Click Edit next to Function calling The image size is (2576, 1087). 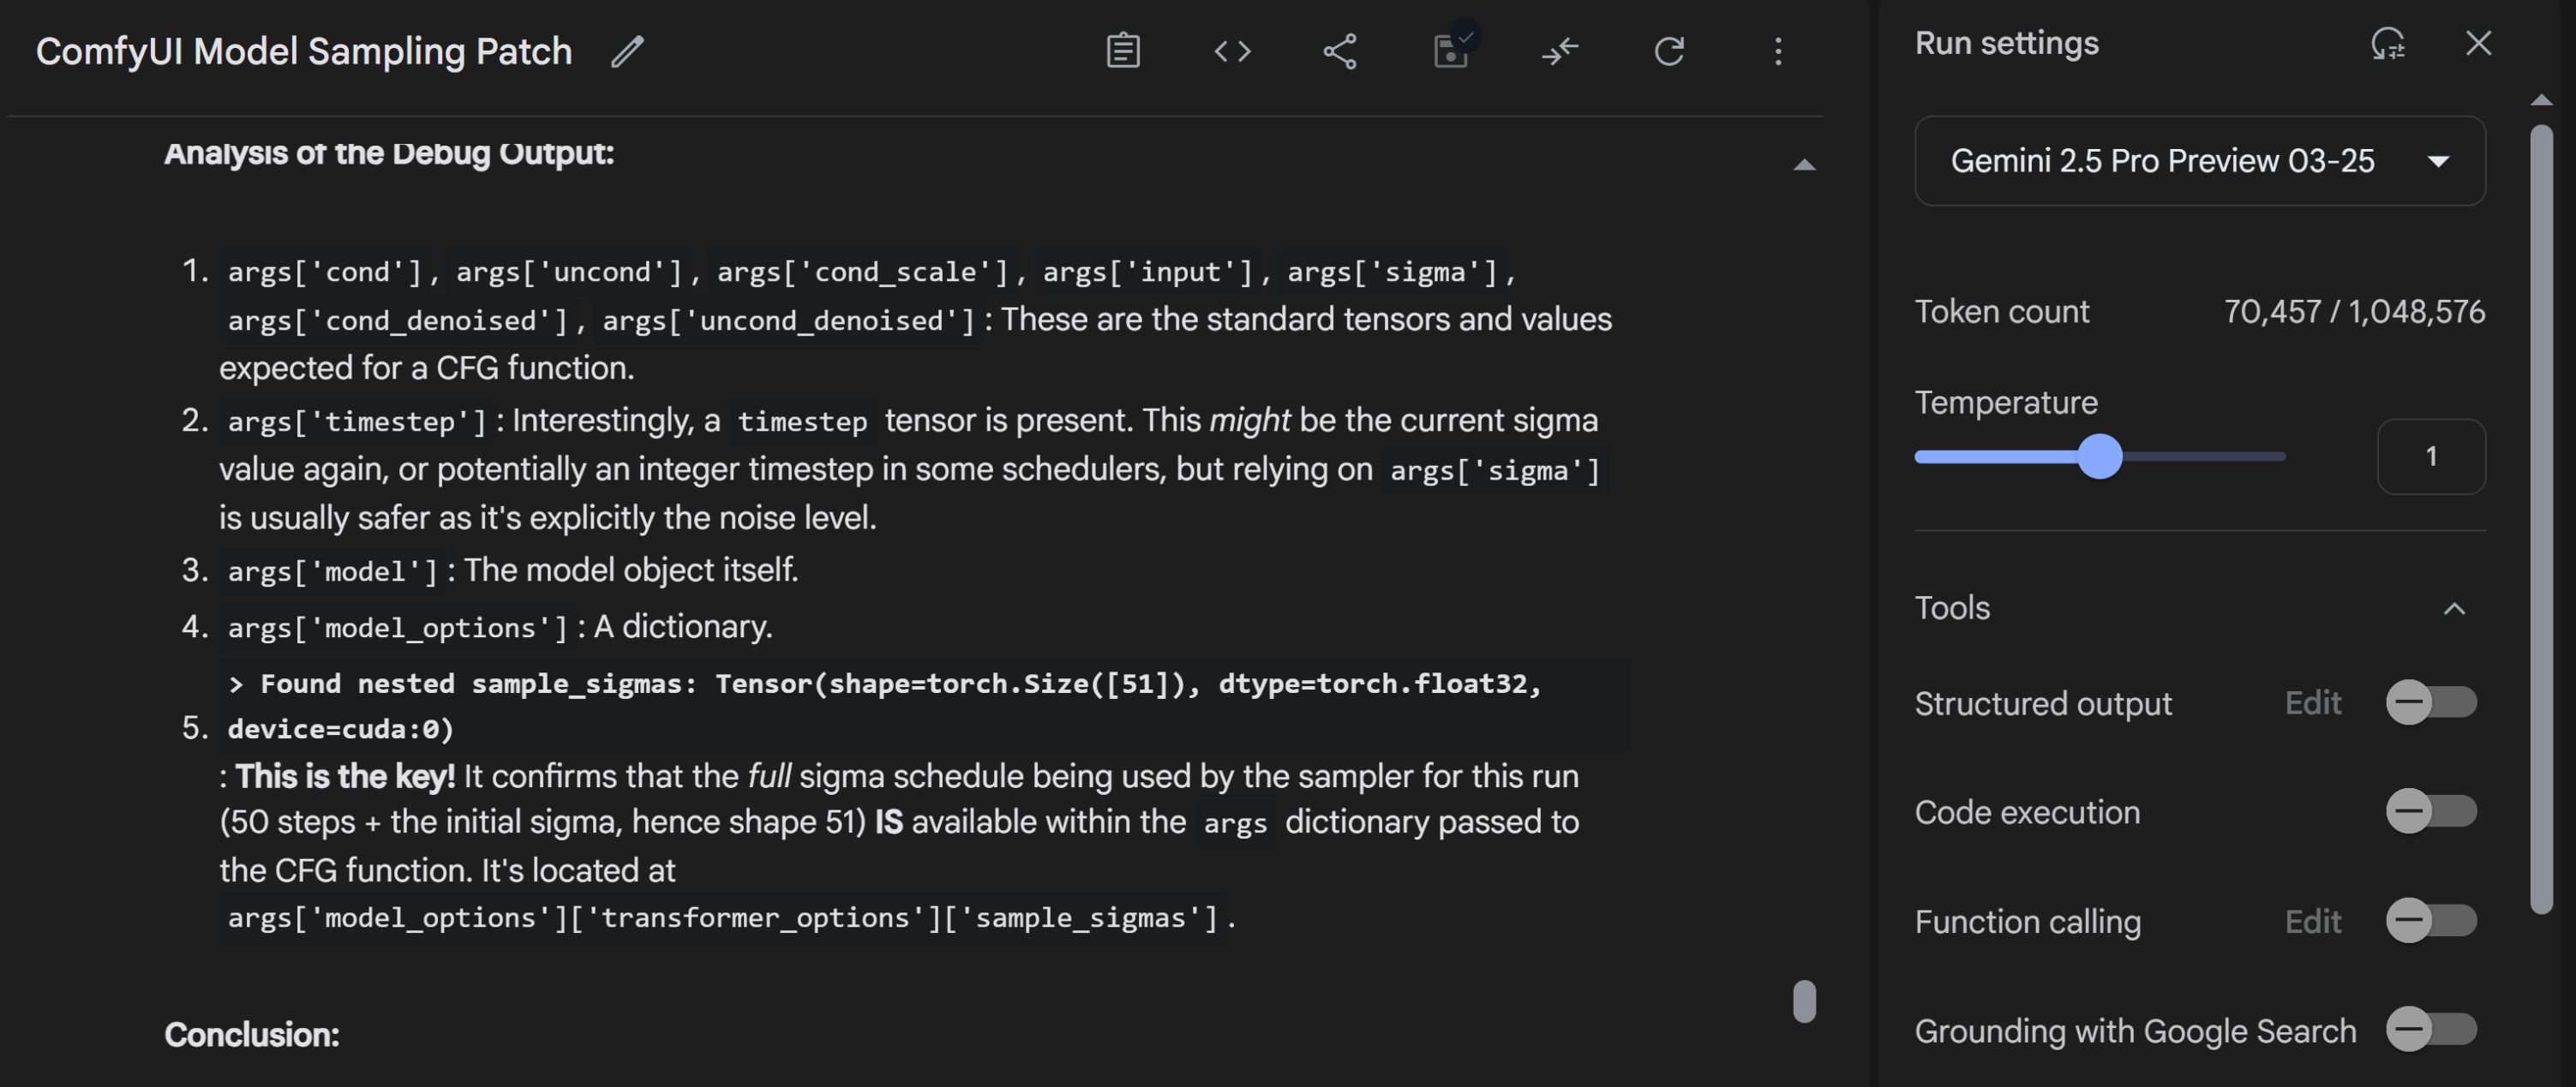coord(2312,921)
